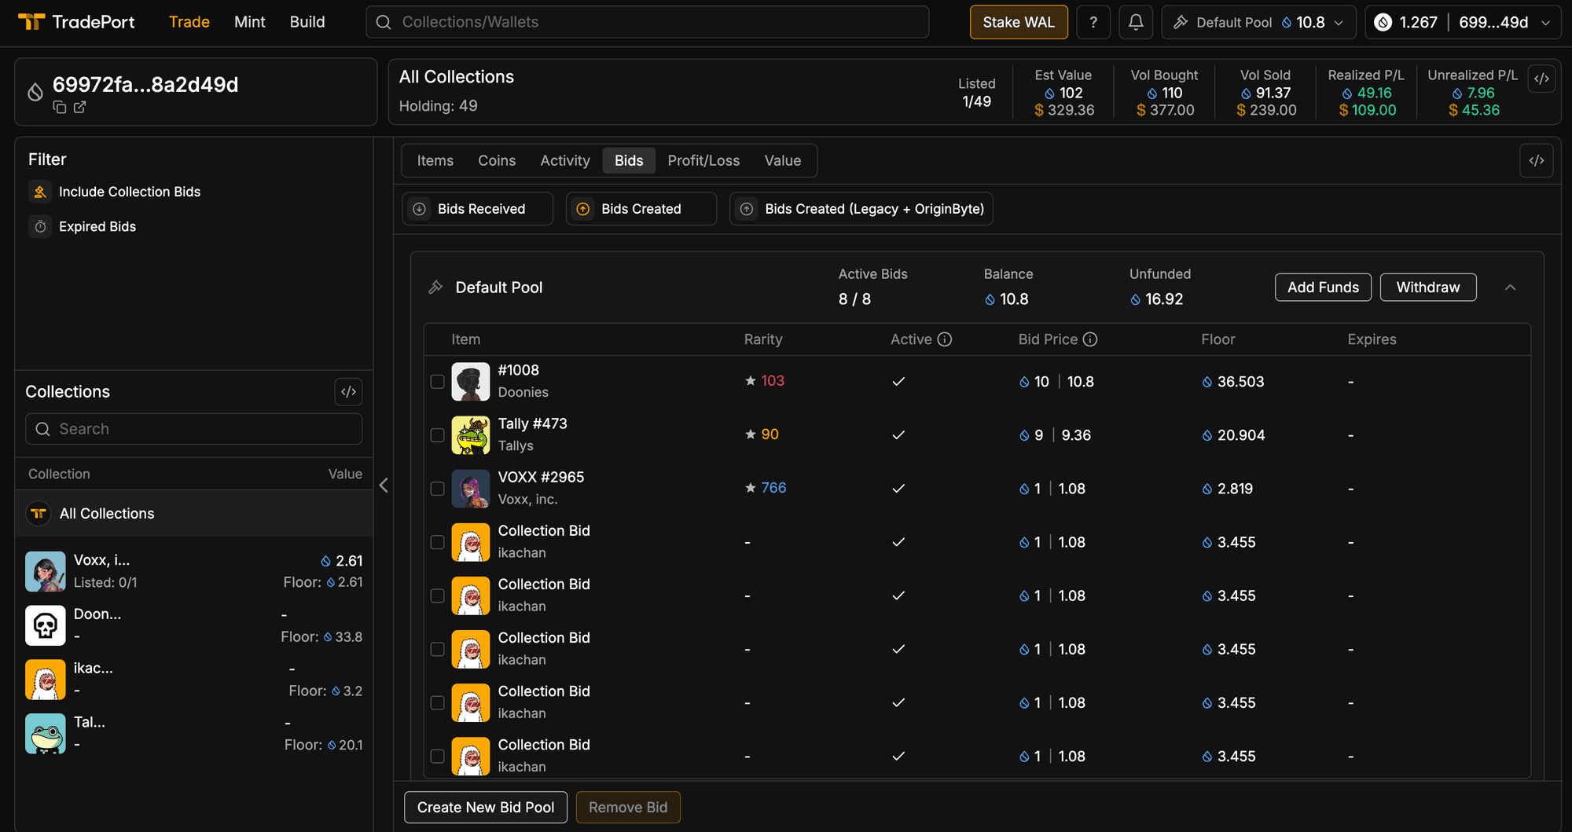Click the info icon next to Bid Price
Image resolution: width=1572 pixels, height=832 pixels.
tap(1090, 339)
